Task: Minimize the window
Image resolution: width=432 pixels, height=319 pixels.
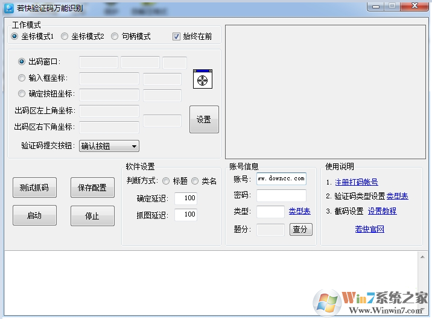Action: coord(376,7)
